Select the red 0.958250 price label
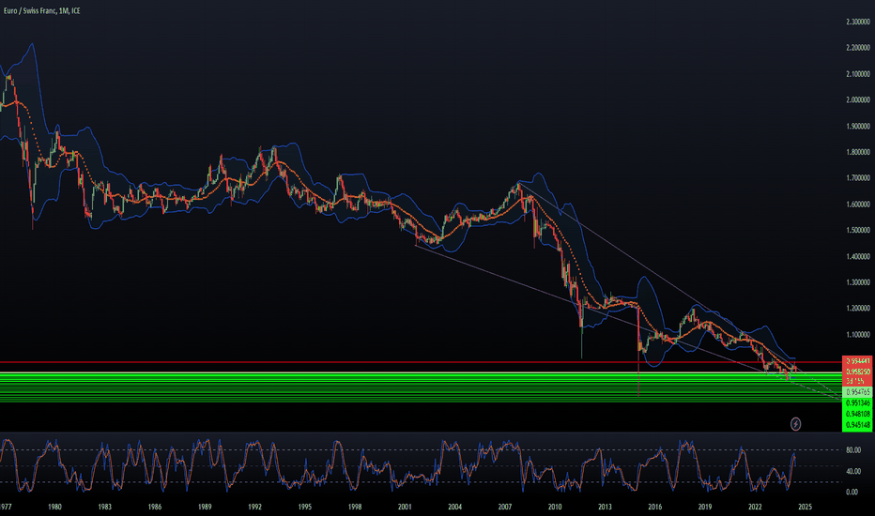This screenshot has width=875, height=516. tap(856, 372)
